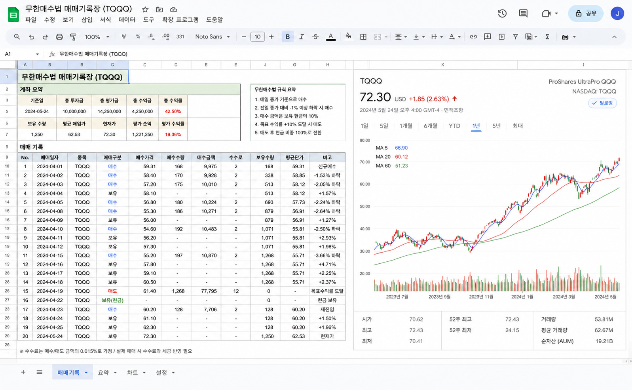Open vertical align dropdown
This screenshot has width=632, height=390.
(x=419, y=37)
